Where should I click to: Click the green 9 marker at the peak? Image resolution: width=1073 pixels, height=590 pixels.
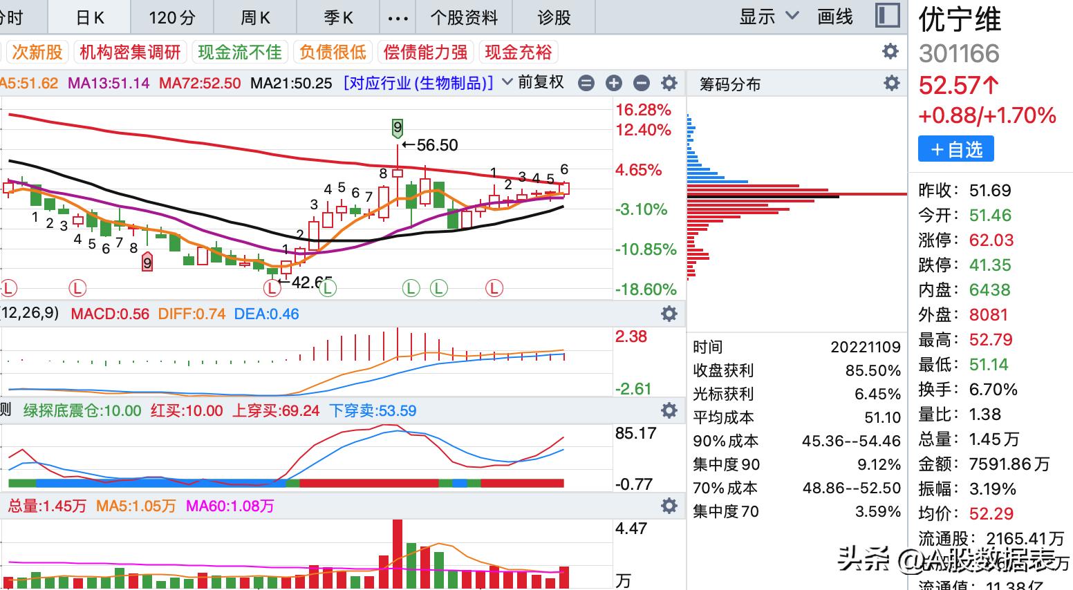[397, 128]
